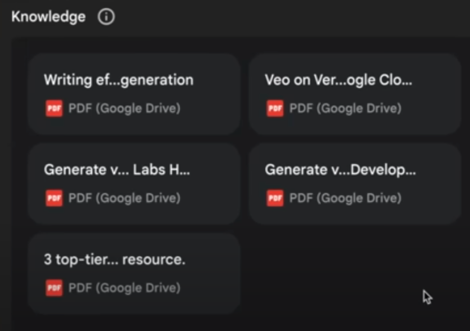This screenshot has width=470, height=331.
Task: Click PDF icon on the Writing ef...generation card
Action: point(54,108)
